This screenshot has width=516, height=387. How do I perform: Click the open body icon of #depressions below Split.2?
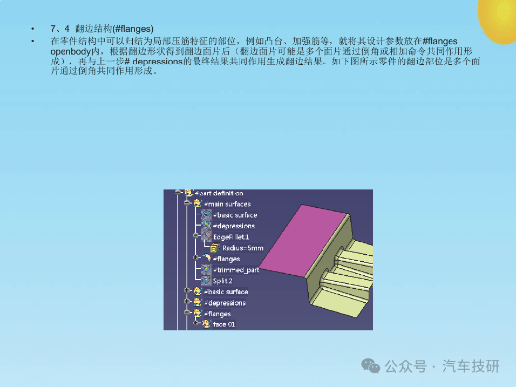(x=197, y=302)
